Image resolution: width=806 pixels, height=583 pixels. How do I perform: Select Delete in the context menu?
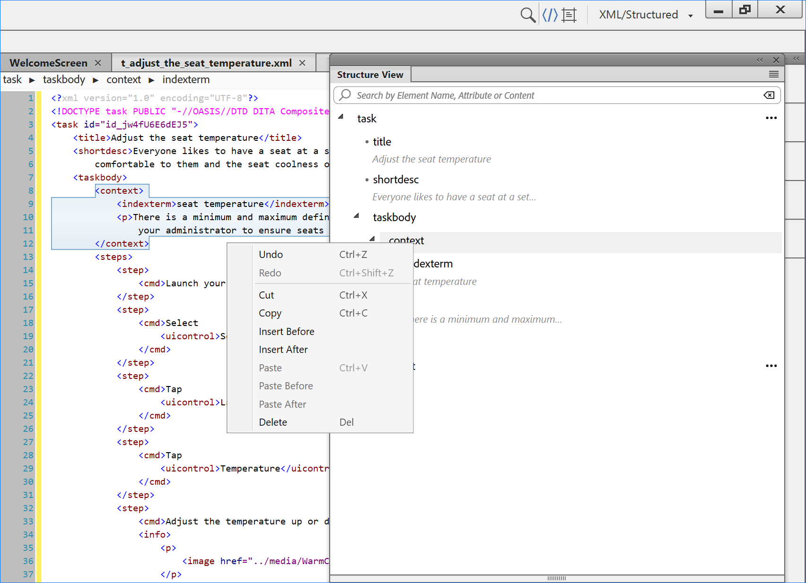click(x=273, y=422)
